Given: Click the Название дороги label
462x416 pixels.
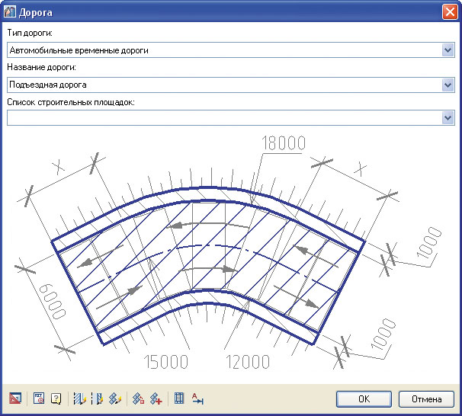Looking at the screenshot, I should tap(41, 67).
